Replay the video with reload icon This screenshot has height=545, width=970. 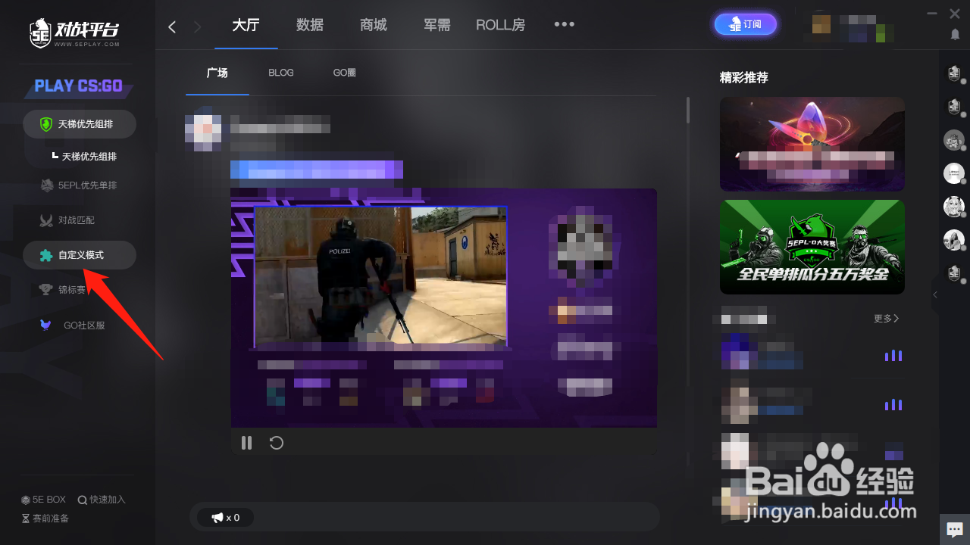click(277, 443)
